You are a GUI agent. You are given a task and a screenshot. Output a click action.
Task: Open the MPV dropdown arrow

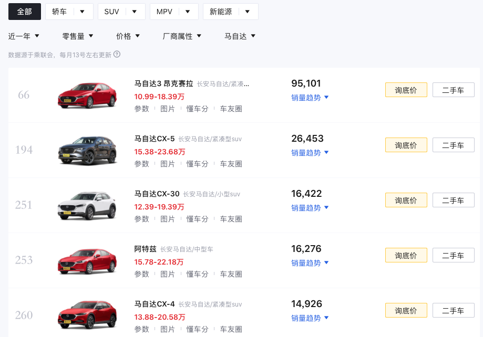188,12
